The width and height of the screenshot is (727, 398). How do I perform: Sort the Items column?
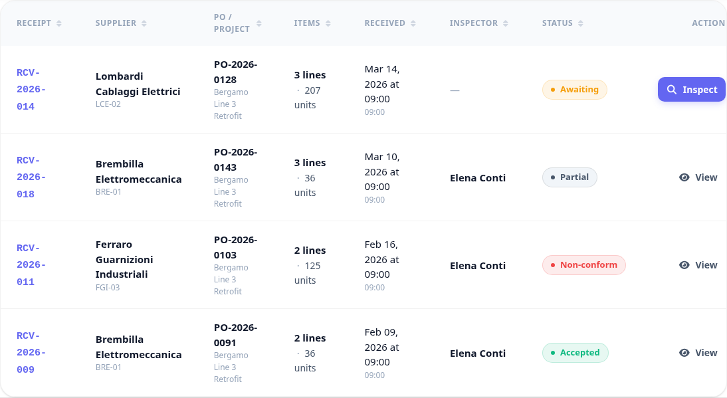click(x=328, y=23)
